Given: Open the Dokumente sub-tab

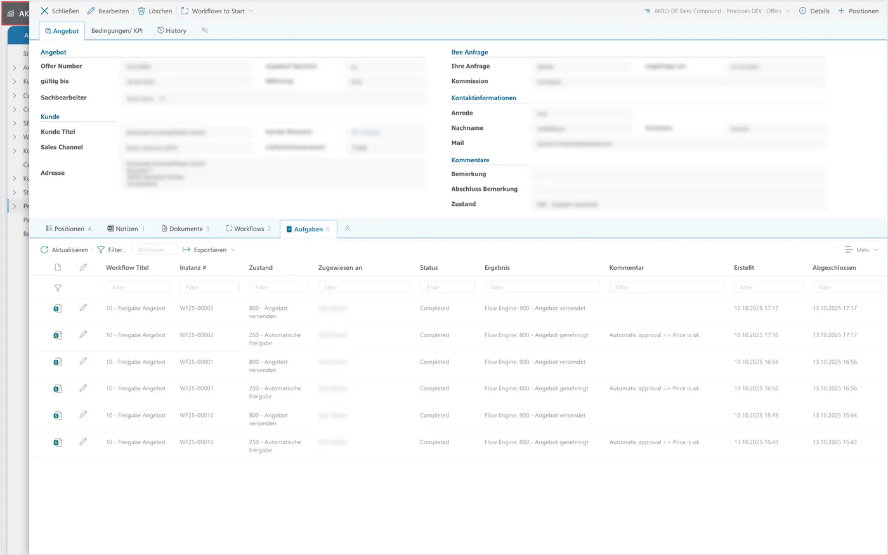Looking at the screenshot, I should coord(185,229).
